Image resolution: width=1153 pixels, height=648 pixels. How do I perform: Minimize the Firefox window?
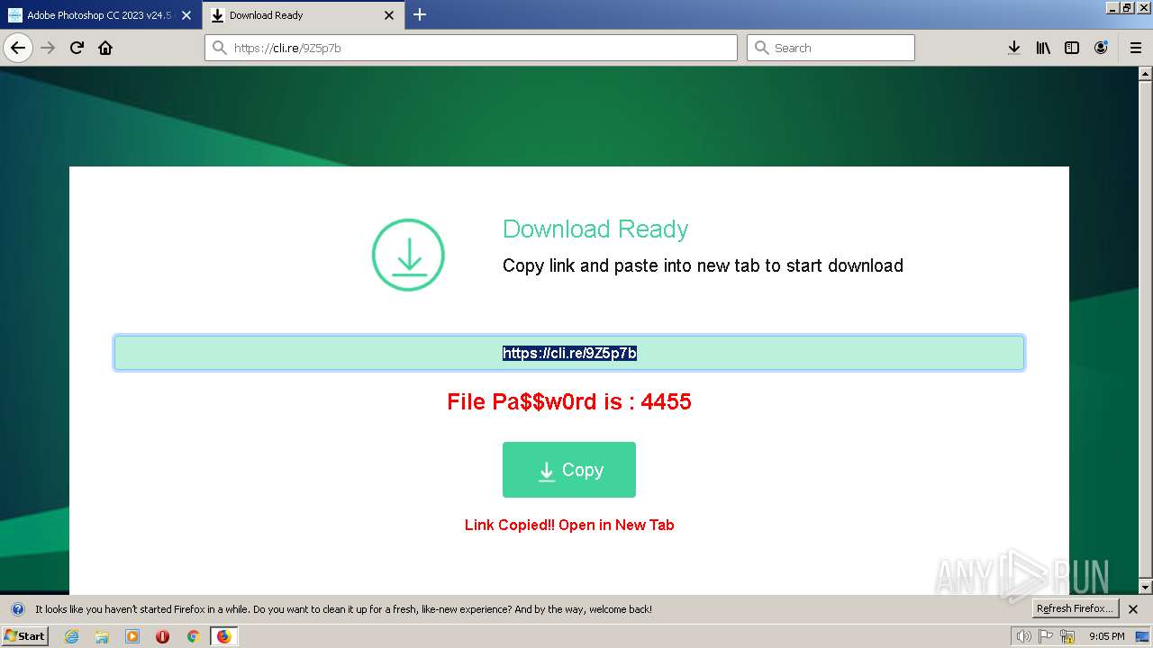(1112, 7)
